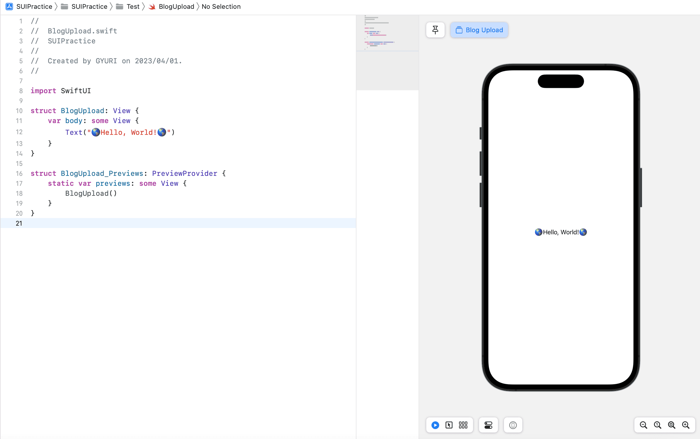Click the Hello World text in preview
Image resolution: width=700 pixels, height=439 pixels.
[560, 232]
